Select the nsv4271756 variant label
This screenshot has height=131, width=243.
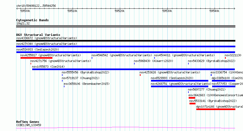pos(61,61)
